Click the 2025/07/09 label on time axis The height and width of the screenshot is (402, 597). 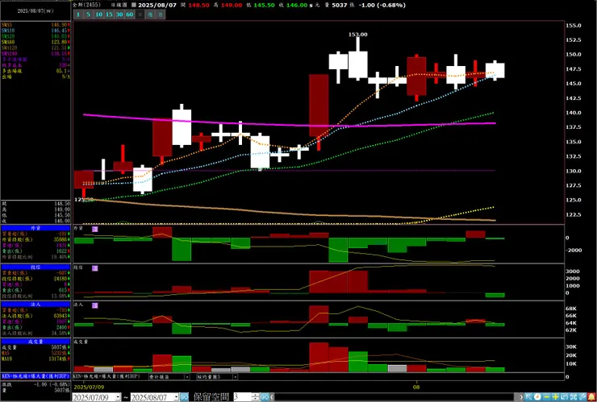point(87,387)
